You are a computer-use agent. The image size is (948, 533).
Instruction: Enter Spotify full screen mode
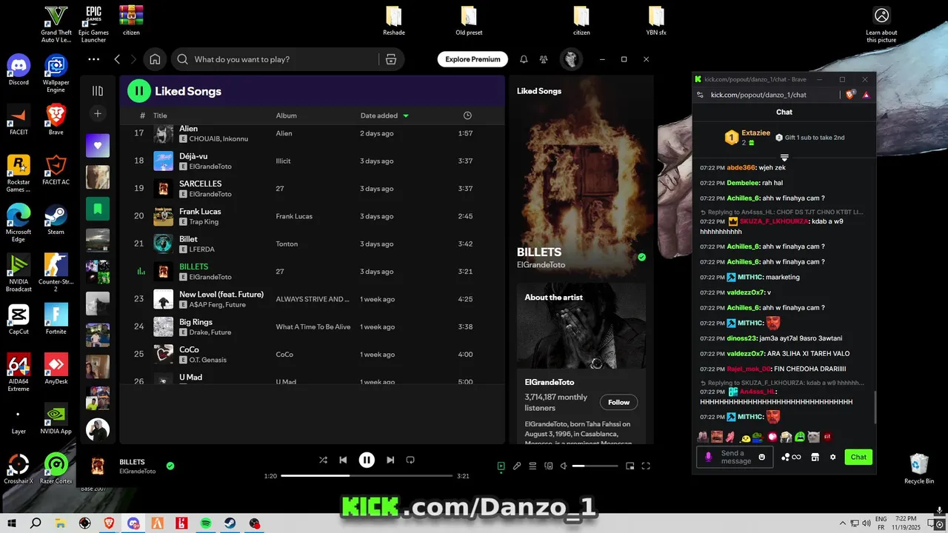[646, 466]
